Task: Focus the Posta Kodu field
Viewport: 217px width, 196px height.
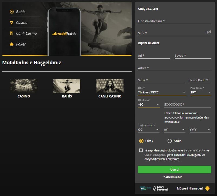Action: click(200, 80)
